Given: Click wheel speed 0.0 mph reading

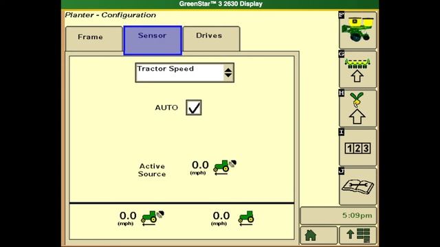Looking at the screenshot, I should (221, 218).
